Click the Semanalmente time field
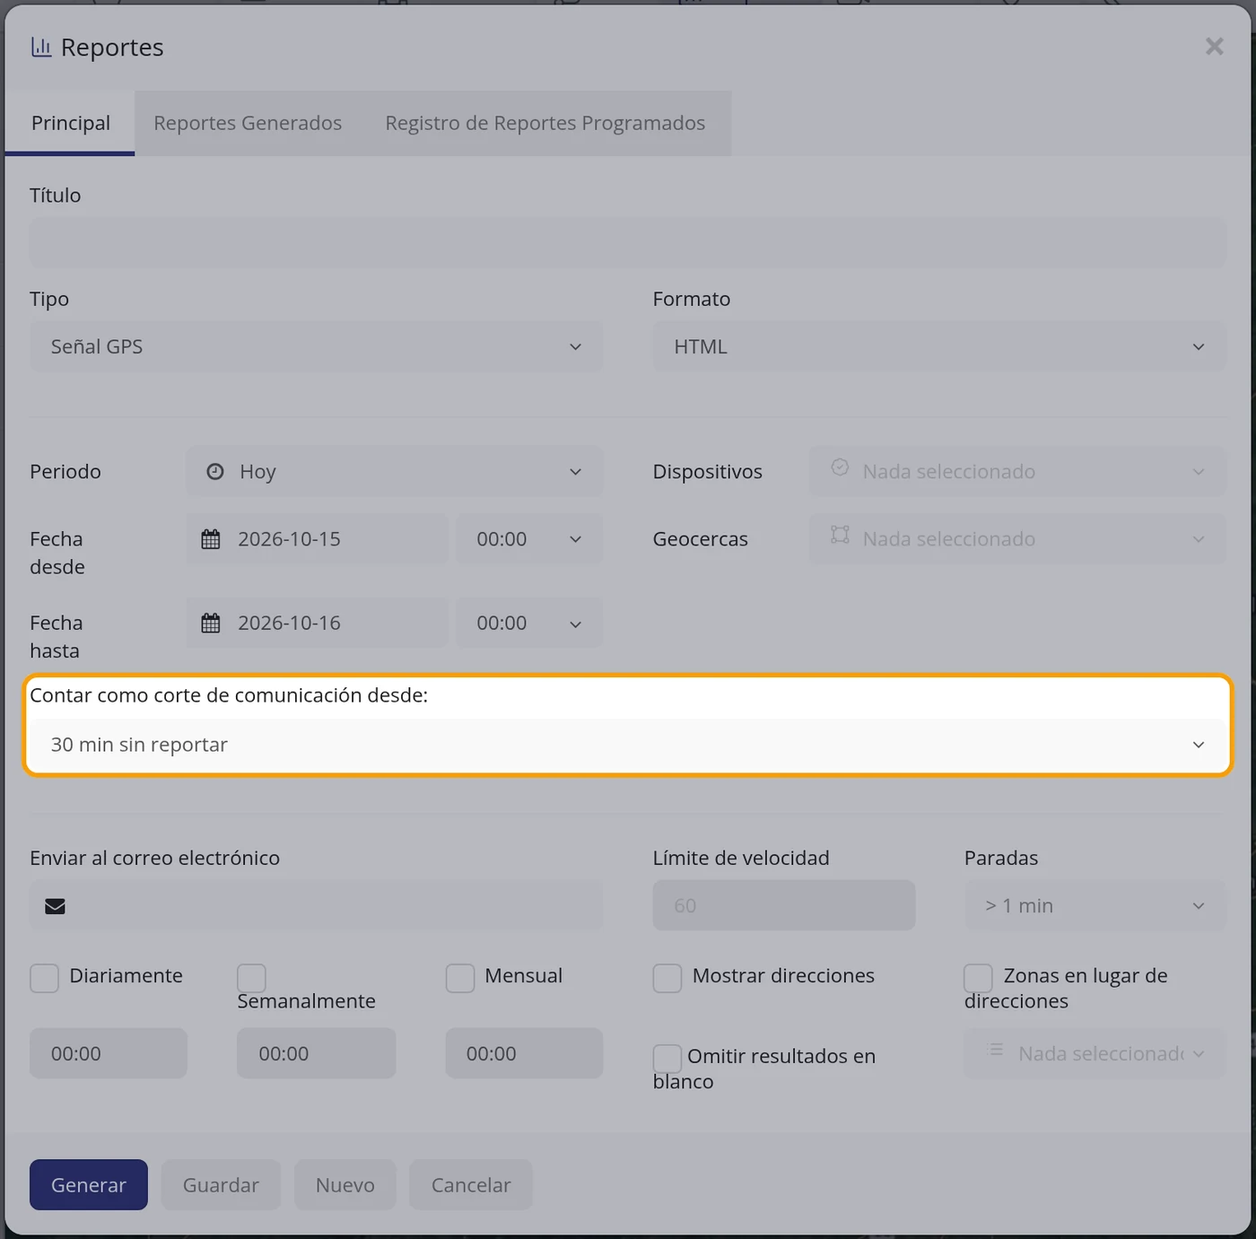The width and height of the screenshot is (1256, 1239). point(316,1053)
